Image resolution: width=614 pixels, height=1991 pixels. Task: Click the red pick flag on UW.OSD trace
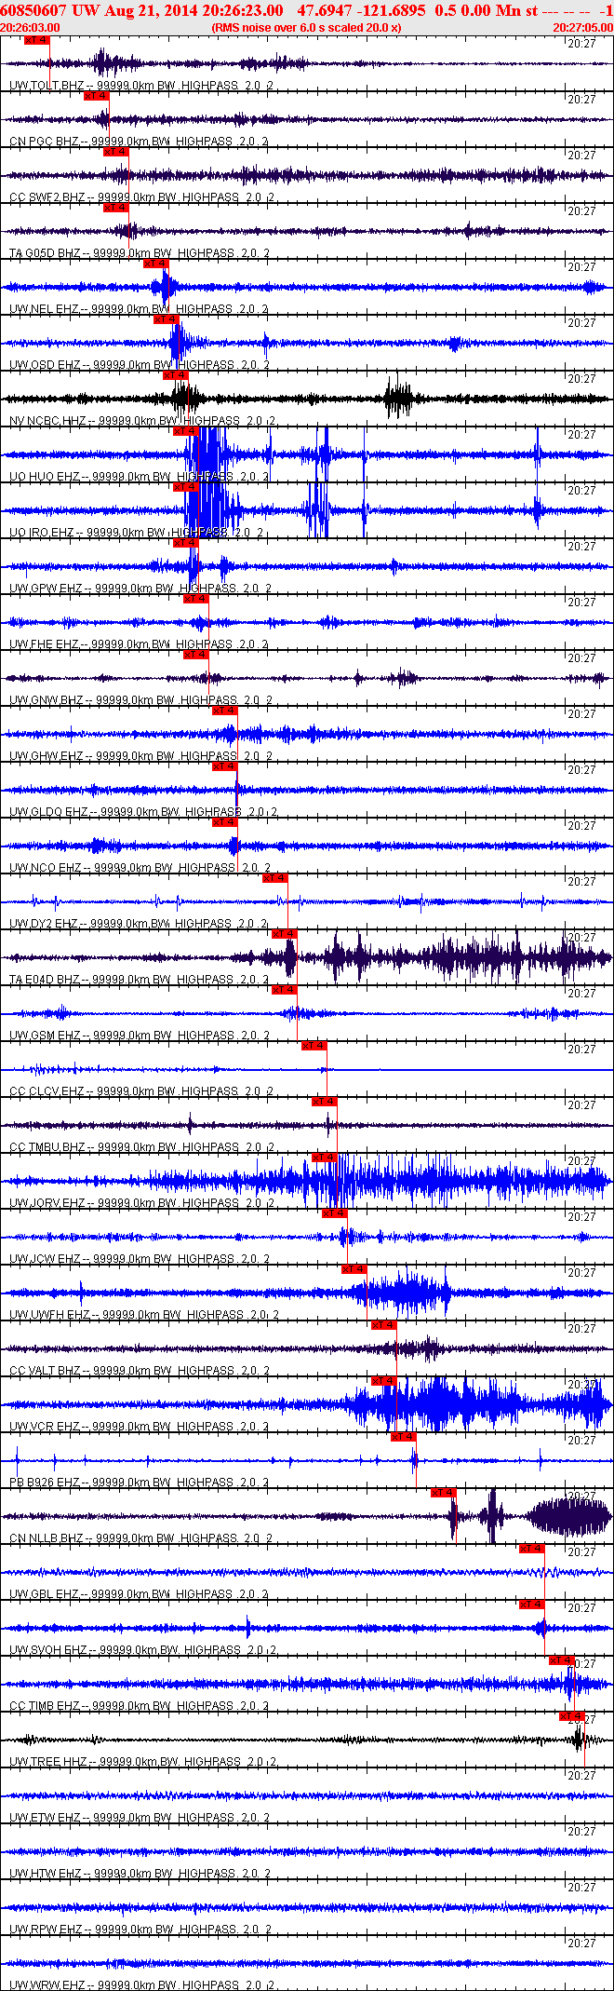pos(167,319)
